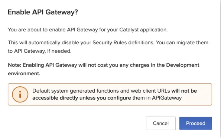This screenshot has width=221, height=138.
Task: Click the bold 'accessible directly unless you configure' text
Action: pos(82,98)
